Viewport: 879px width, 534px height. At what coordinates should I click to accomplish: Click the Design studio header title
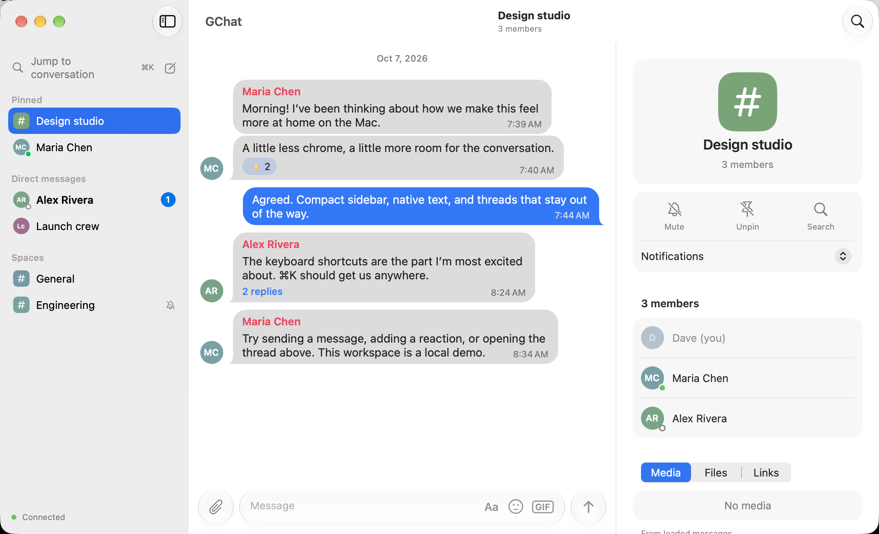click(534, 16)
